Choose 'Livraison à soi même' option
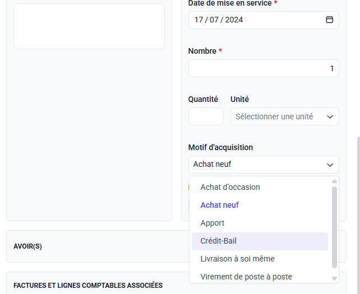This screenshot has width=360, height=294. tap(237, 259)
